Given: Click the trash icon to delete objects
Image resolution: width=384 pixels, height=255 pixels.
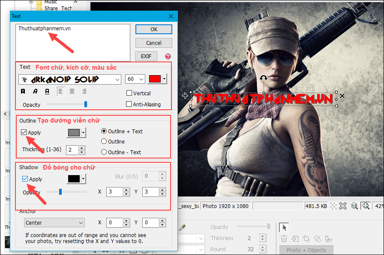Looking at the screenshot, I should coord(284,239).
